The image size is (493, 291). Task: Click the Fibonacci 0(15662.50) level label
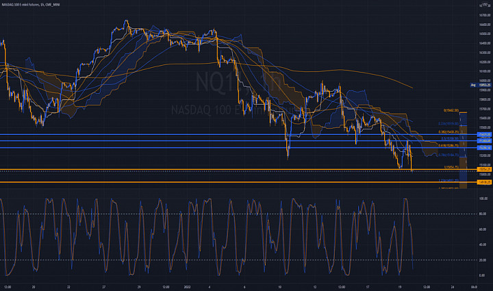(x=451, y=111)
